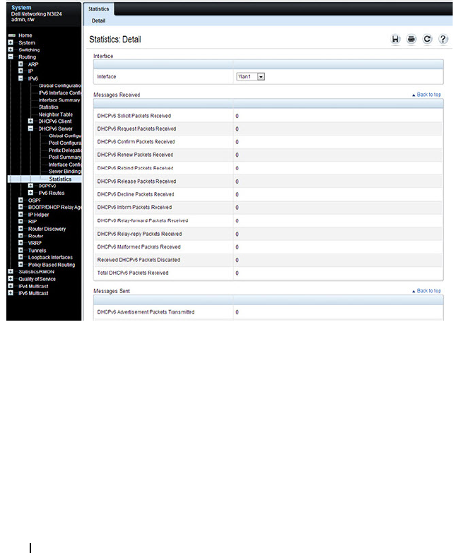The width and height of the screenshot is (453, 553).
Task: Expand the RIP node
Action: 20,222
